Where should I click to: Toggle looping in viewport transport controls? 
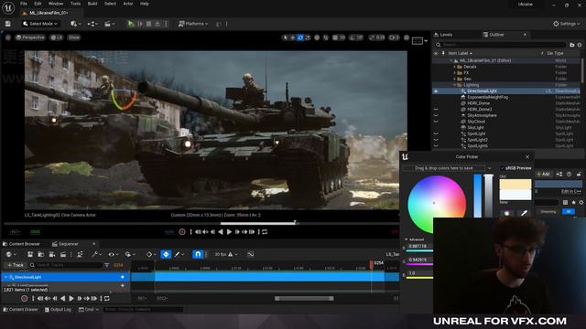point(265,231)
